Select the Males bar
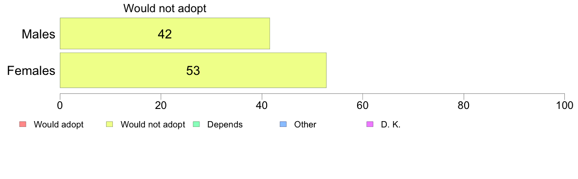Viewport: 578px width, 179px height. click(165, 33)
